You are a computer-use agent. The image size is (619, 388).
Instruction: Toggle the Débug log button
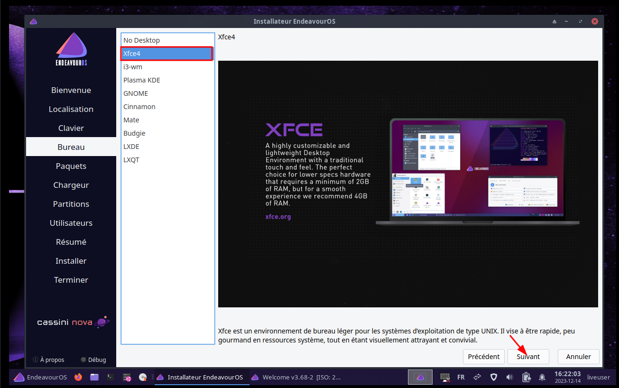[93, 360]
